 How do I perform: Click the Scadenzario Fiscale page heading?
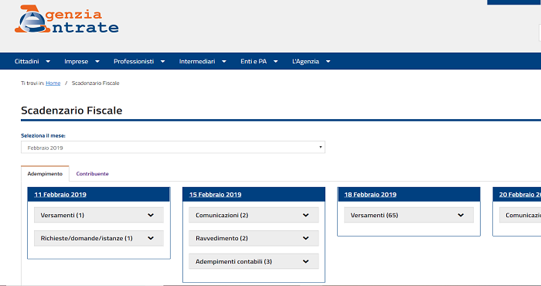pos(71,111)
